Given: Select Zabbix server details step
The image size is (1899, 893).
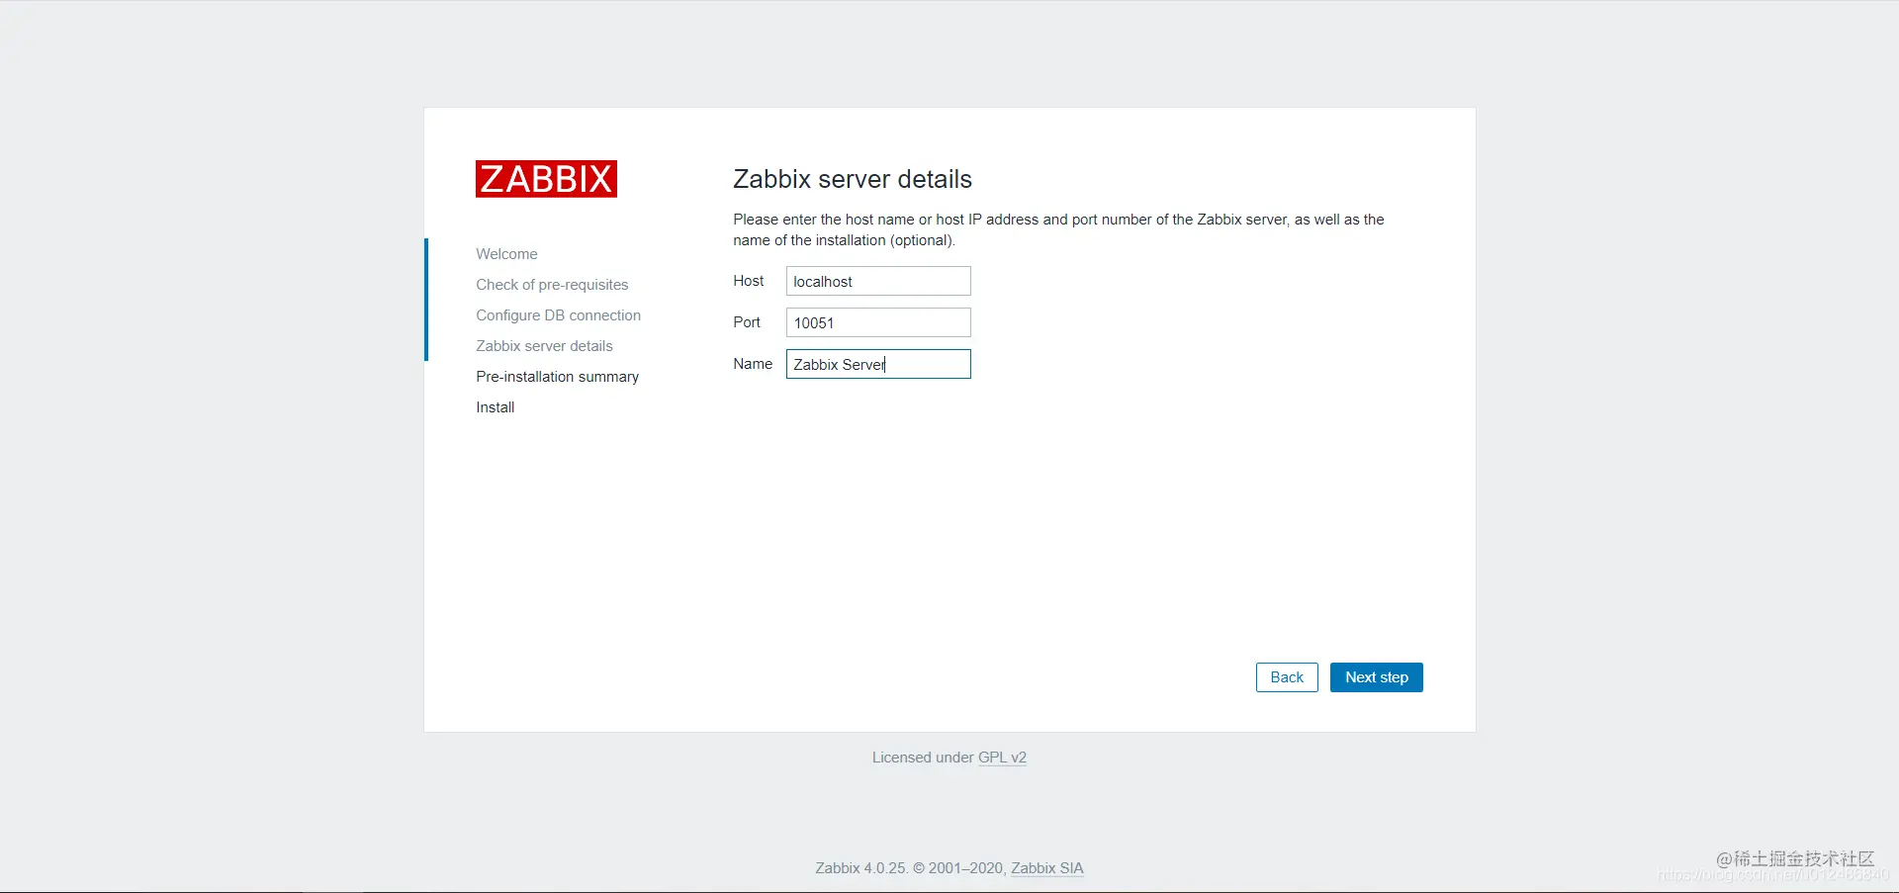Looking at the screenshot, I should [544, 346].
